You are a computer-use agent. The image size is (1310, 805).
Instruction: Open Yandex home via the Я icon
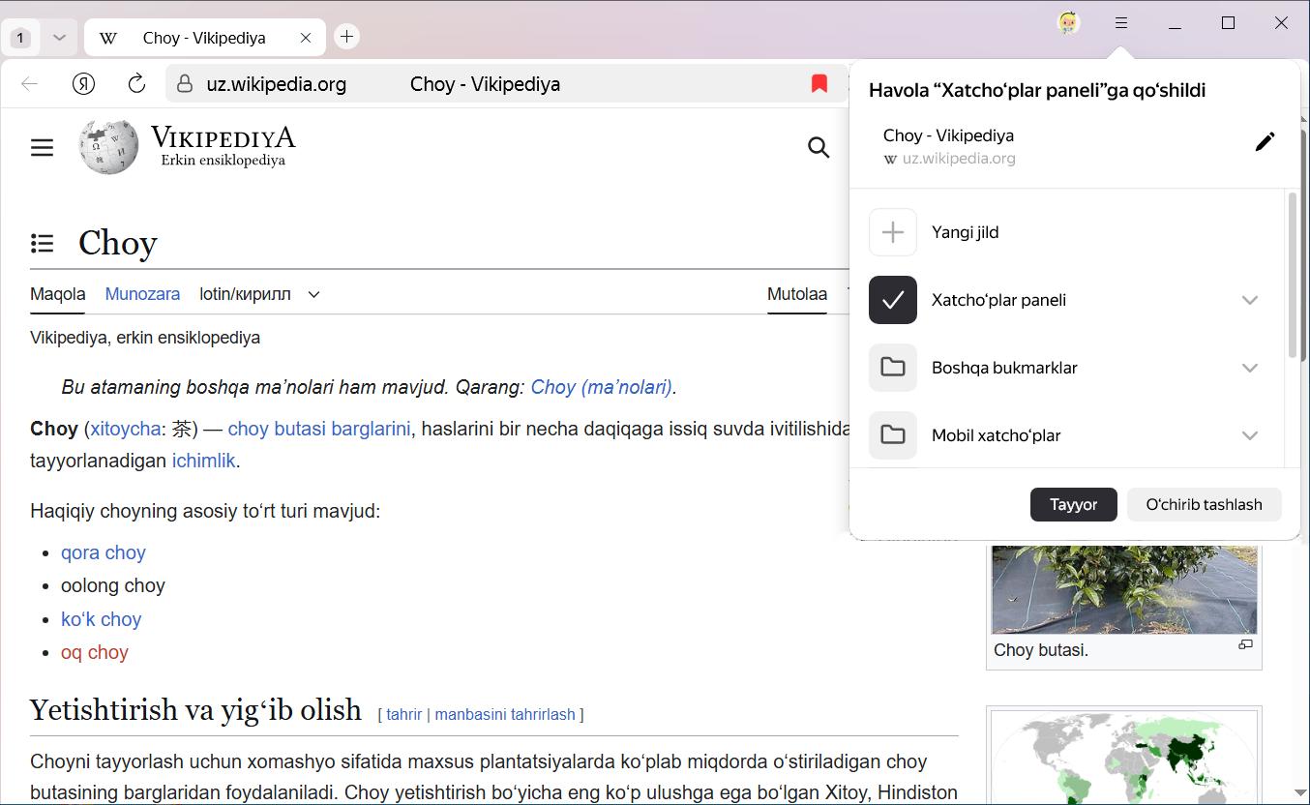pyautogui.click(x=84, y=84)
